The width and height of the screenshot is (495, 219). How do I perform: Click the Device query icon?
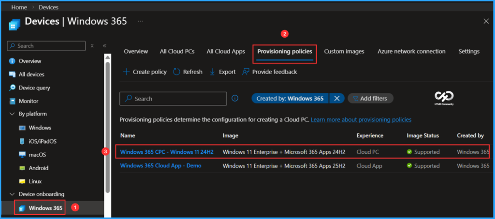[x=12, y=88]
